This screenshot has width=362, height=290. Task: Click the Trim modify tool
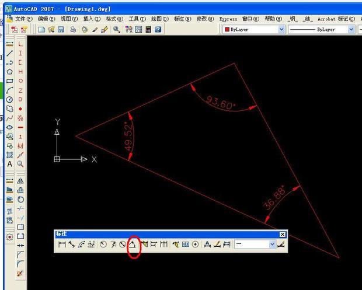[20, 208]
